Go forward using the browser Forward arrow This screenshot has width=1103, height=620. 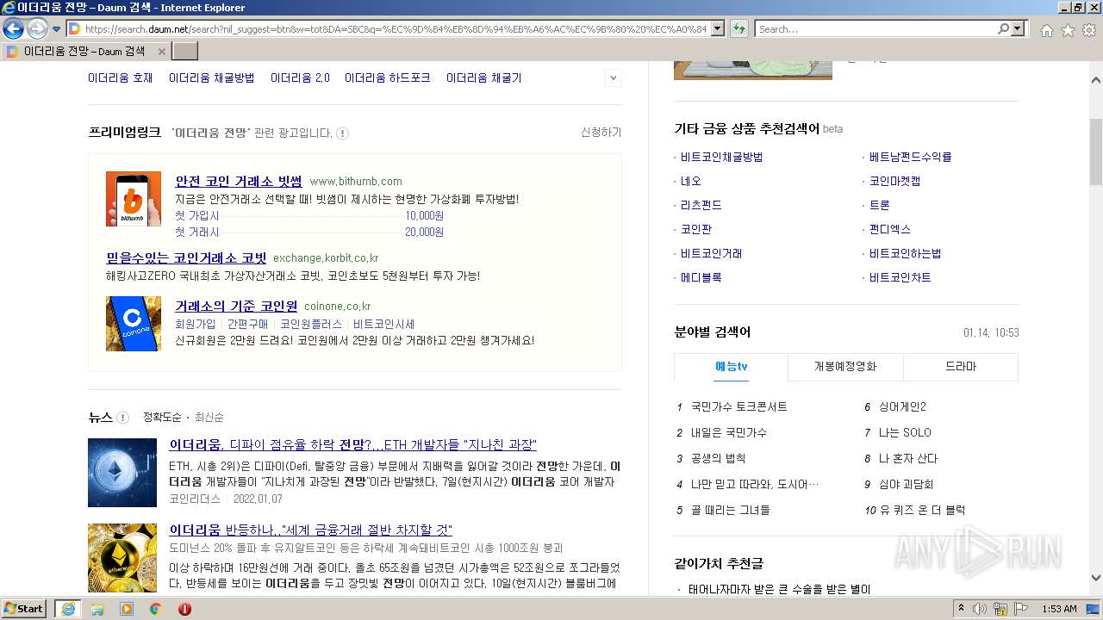coord(37,29)
